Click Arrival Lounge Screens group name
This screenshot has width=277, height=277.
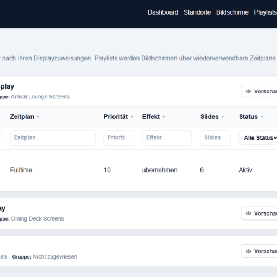[40, 97]
